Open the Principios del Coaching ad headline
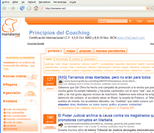Screen dimensions: 154x133 pos(59,33)
